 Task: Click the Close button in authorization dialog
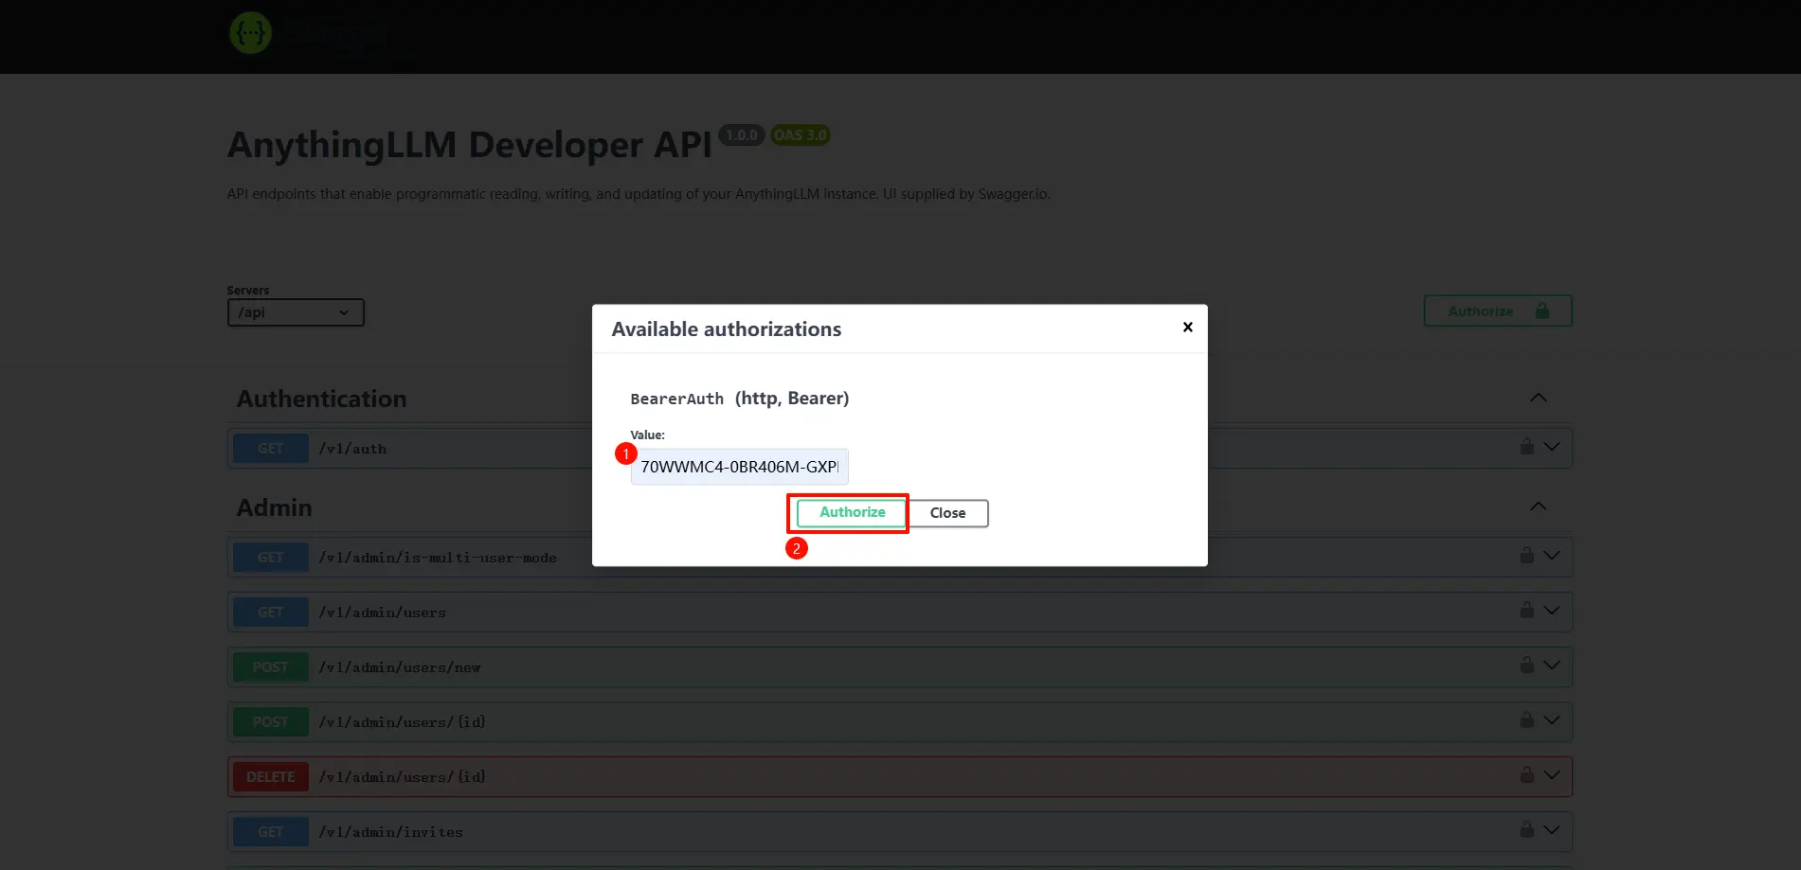pos(947,513)
